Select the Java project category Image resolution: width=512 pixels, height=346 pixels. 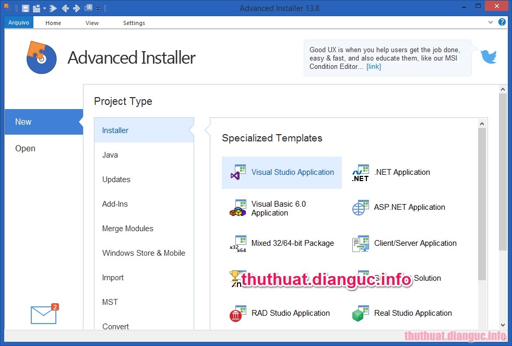[x=144, y=154]
